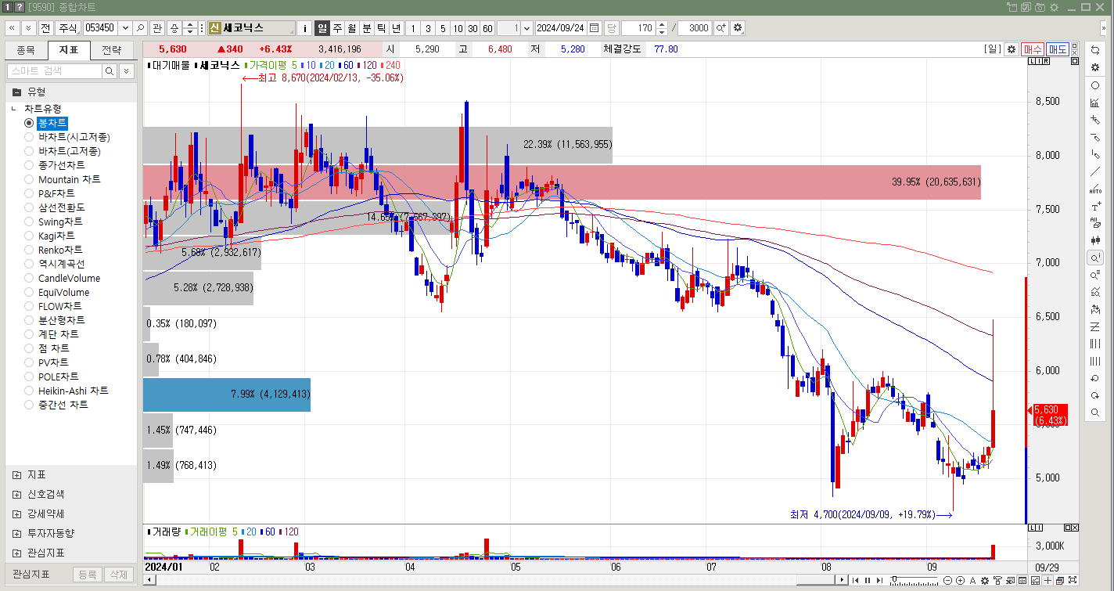Expand the 지표 section in left panel
Image resolution: width=1114 pixels, height=591 pixels.
(x=17, y=475)
